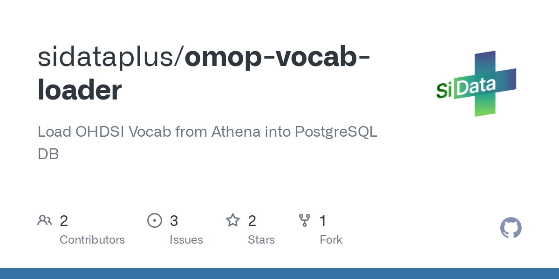Click the SiData green cross logo
The height and width of the screenshot is (279, 559).
(x=476, y=84)
